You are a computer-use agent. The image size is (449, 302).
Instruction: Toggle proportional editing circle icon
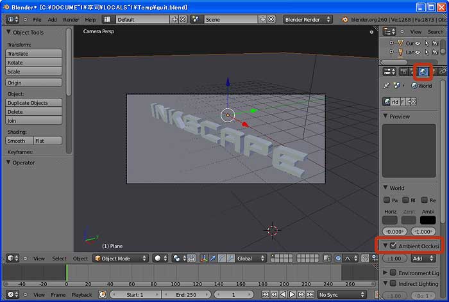click(338, 258)
